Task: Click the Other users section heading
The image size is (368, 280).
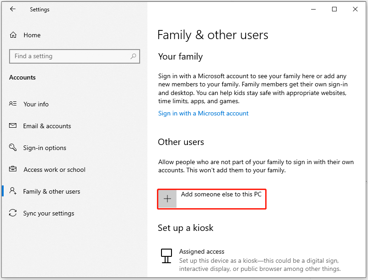Action: [181, 142]
